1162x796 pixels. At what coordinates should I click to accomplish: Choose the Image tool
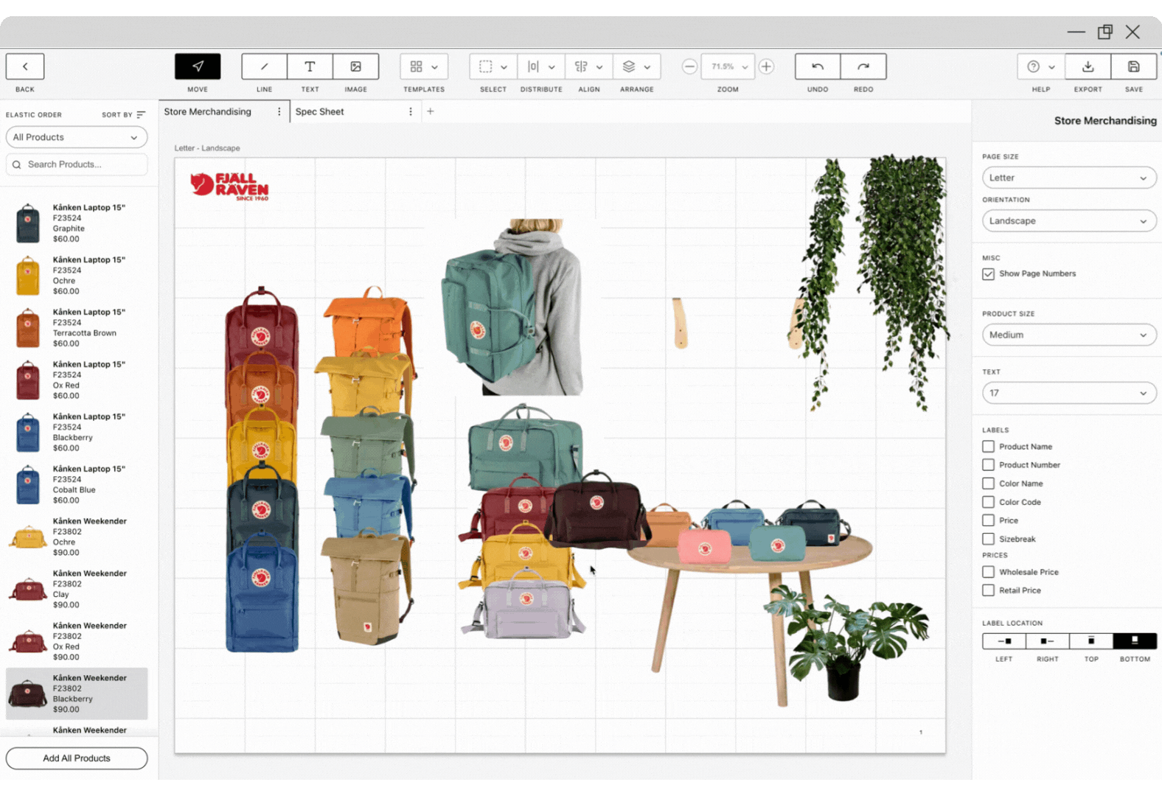(x=355, y=66)
